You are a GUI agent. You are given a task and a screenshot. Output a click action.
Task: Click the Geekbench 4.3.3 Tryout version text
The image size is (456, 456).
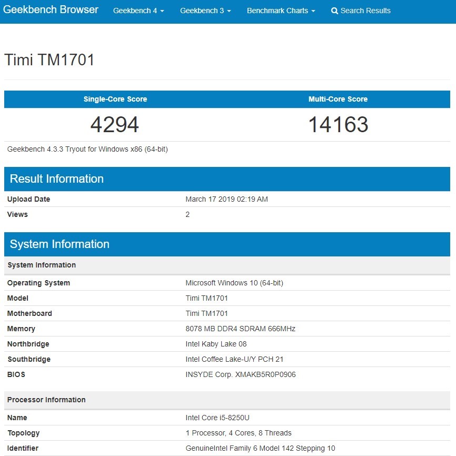point(87,149)
